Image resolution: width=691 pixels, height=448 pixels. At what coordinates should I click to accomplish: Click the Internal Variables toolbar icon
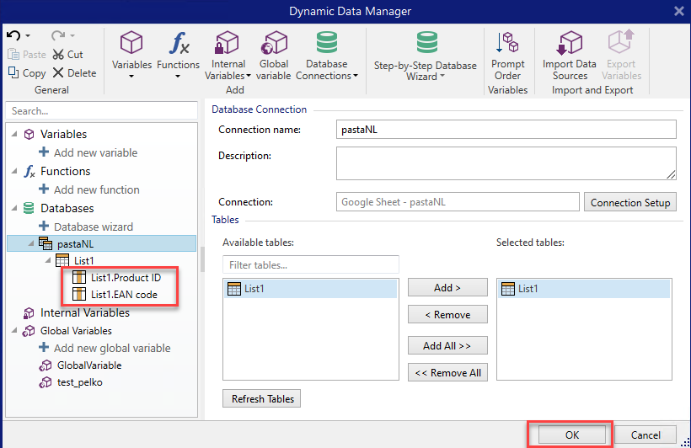[228, 44]
